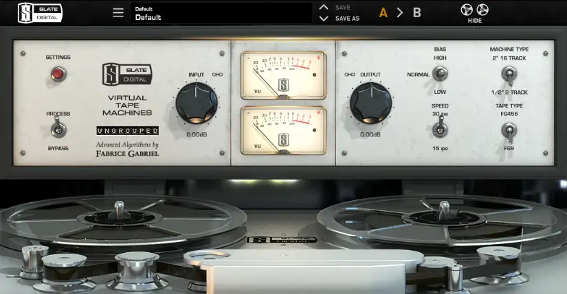Click the SAVE preset button

coord(343,8)
